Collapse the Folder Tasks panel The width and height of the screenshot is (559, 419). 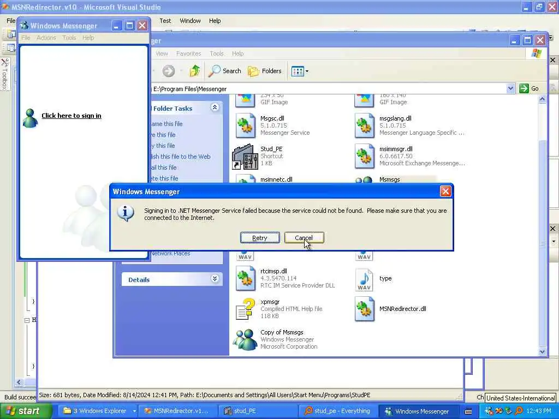tap(215, 107)
